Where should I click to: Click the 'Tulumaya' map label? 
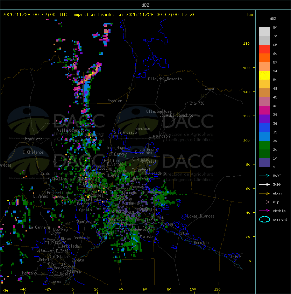(x=119, y=154)
